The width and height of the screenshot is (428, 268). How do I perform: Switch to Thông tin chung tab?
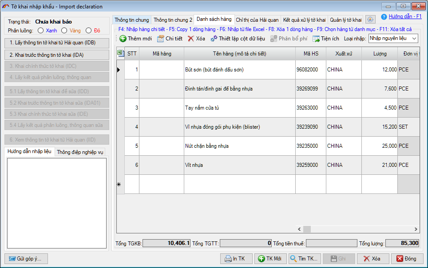(132, 20)
